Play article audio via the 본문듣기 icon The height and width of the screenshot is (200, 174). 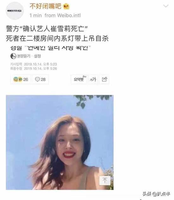[13, 56]
